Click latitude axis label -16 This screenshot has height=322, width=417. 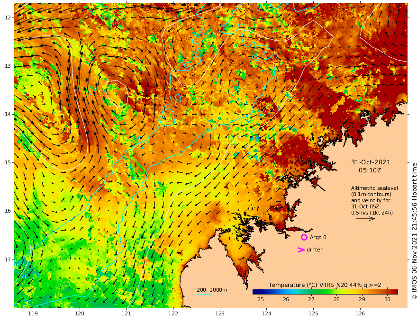8,211
